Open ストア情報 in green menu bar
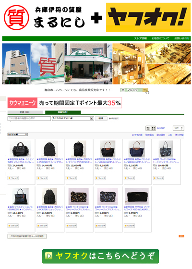Screen dimensions: 192x269 tap(140, 38)
